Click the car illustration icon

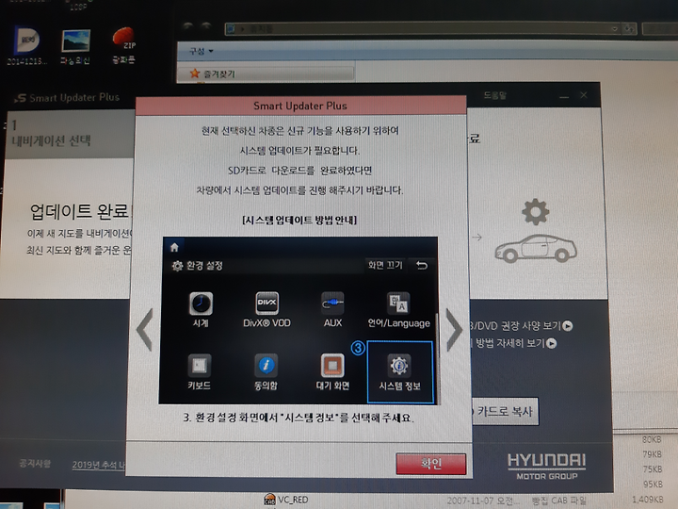pos(536,249)
